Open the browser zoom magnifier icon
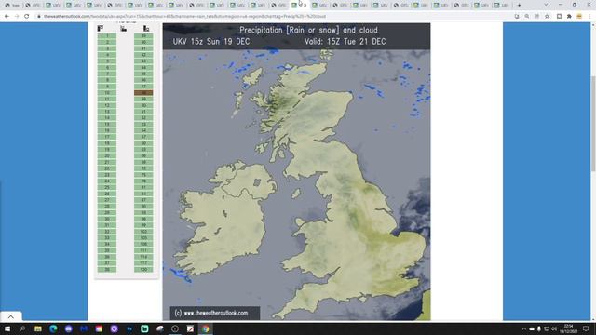This screenshot has width=596, height=335. (527, 17)
